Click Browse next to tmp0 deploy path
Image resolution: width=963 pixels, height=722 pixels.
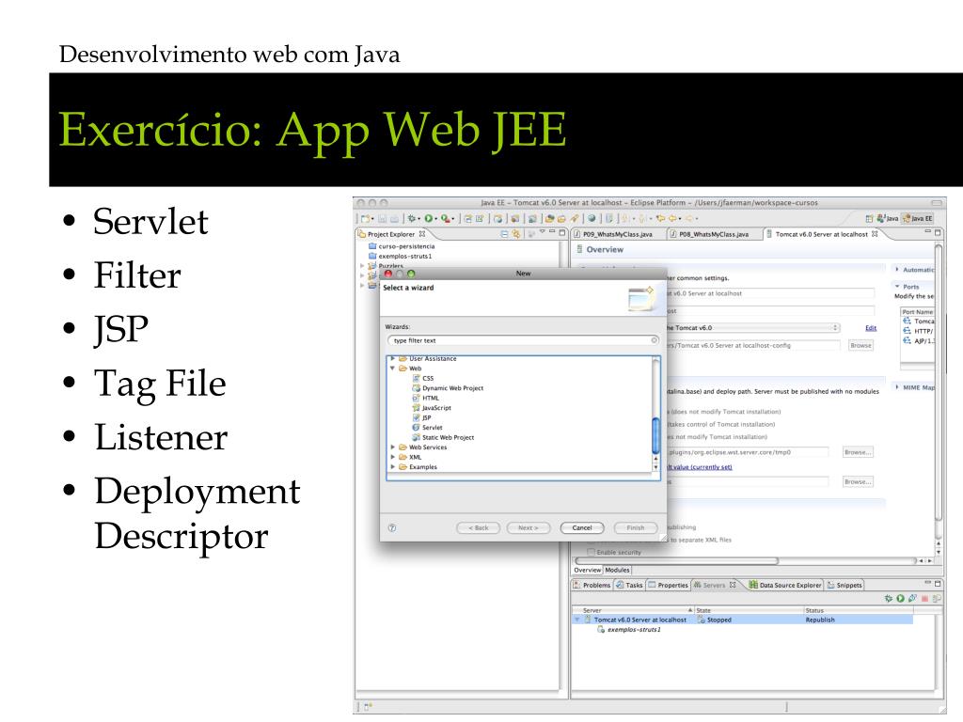coord(858,452)
